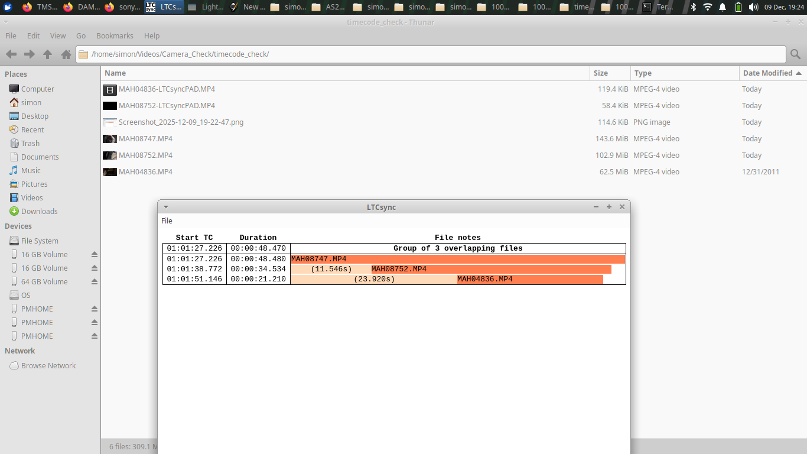Click the MAH08752.MP4 bar in LTCsync
Image resolution: width=807 pixels, height=454 pixels.
click(x=492, y=269)
